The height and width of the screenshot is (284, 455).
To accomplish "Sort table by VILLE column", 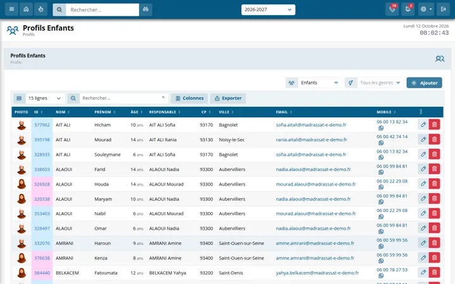I will [226, 112].
